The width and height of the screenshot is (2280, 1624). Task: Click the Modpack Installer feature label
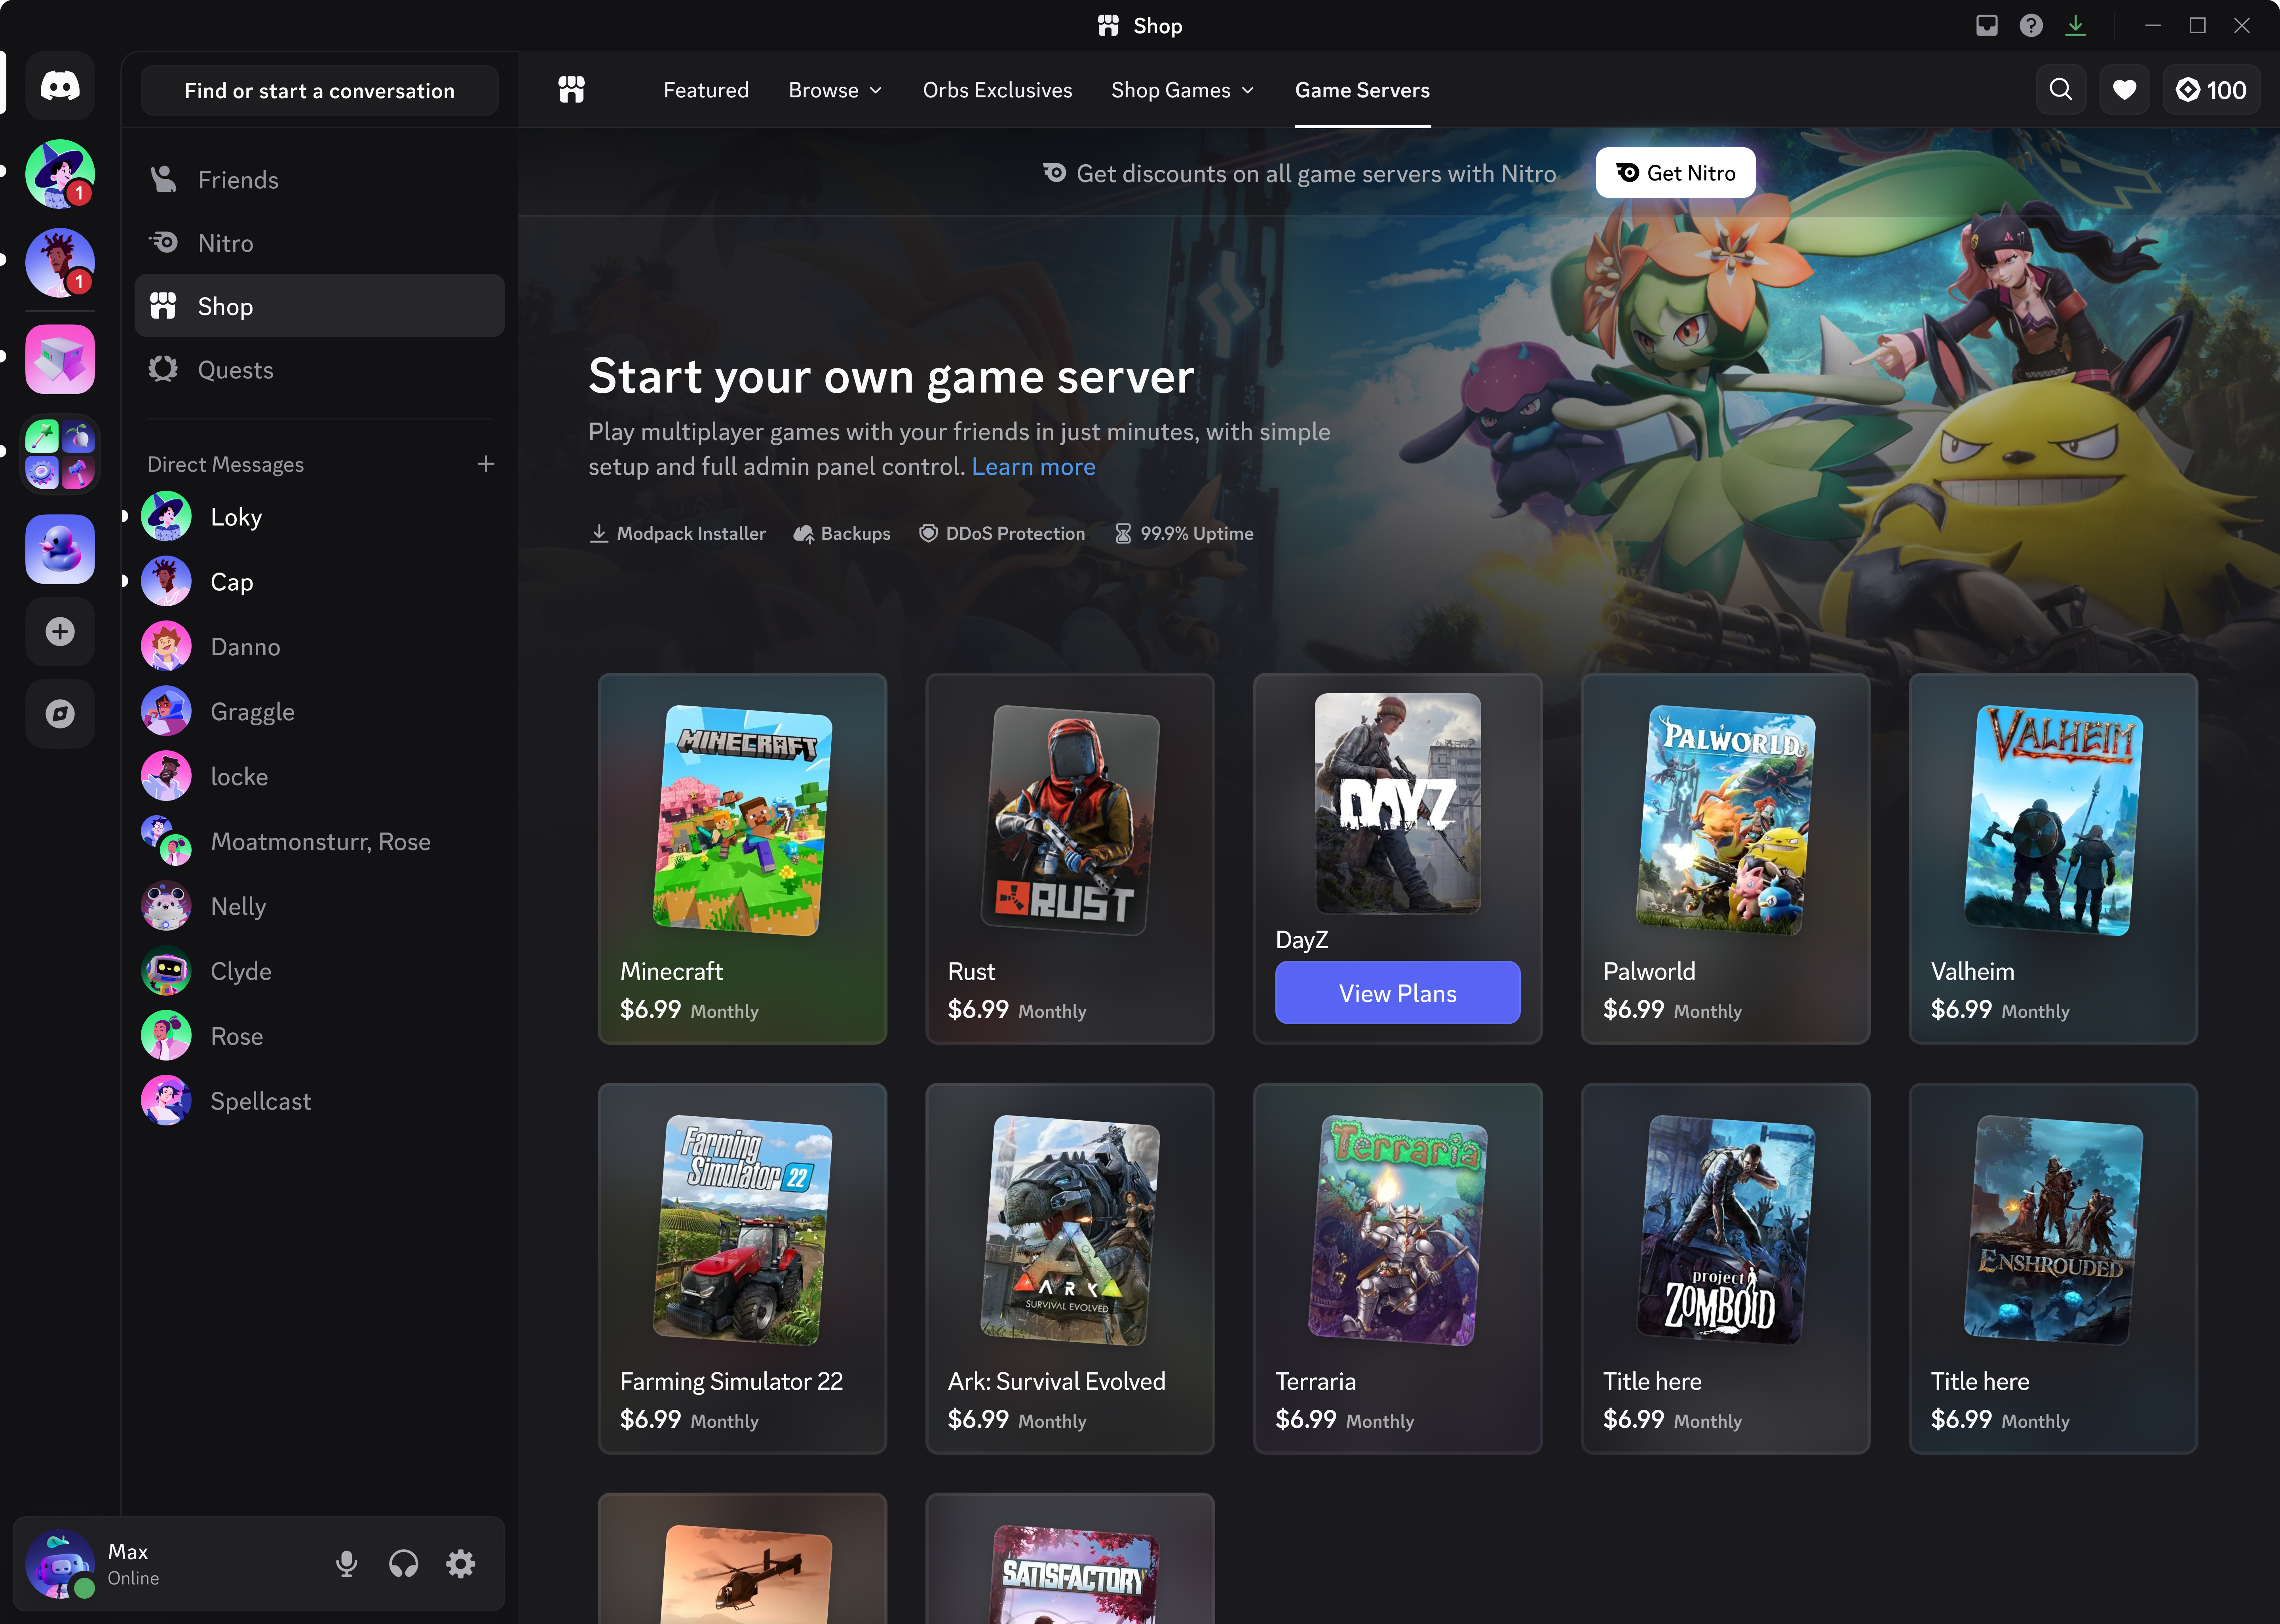point(679,534)
